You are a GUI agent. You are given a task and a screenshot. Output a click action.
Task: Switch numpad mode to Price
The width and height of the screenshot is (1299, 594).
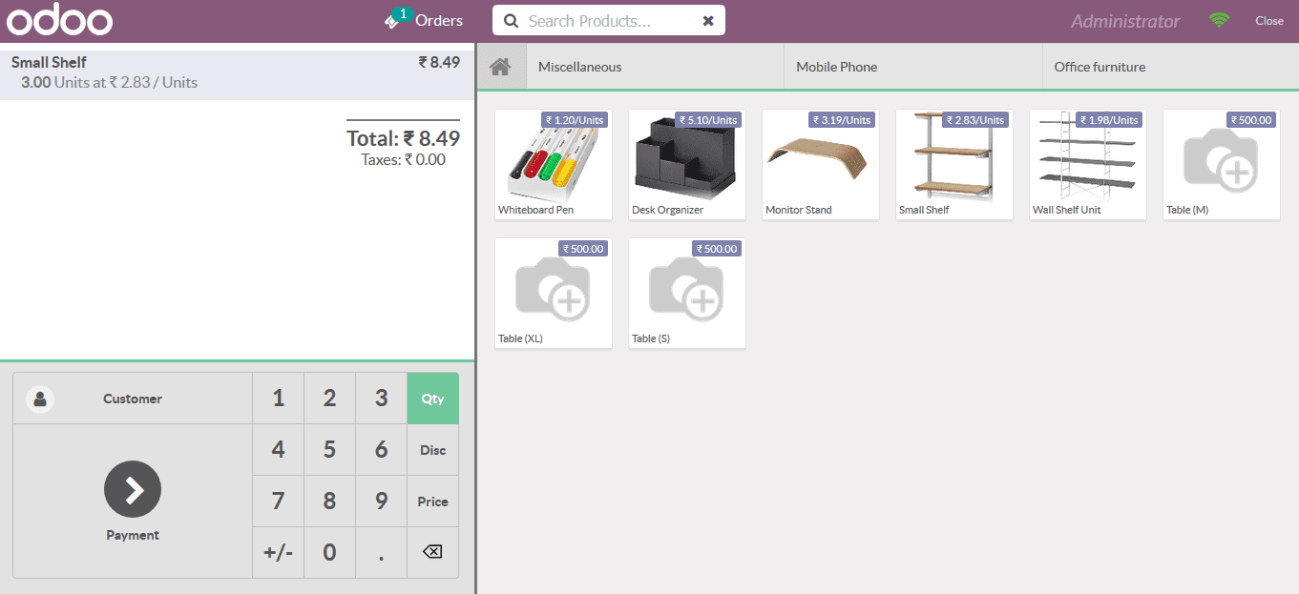tap(432, 501)
